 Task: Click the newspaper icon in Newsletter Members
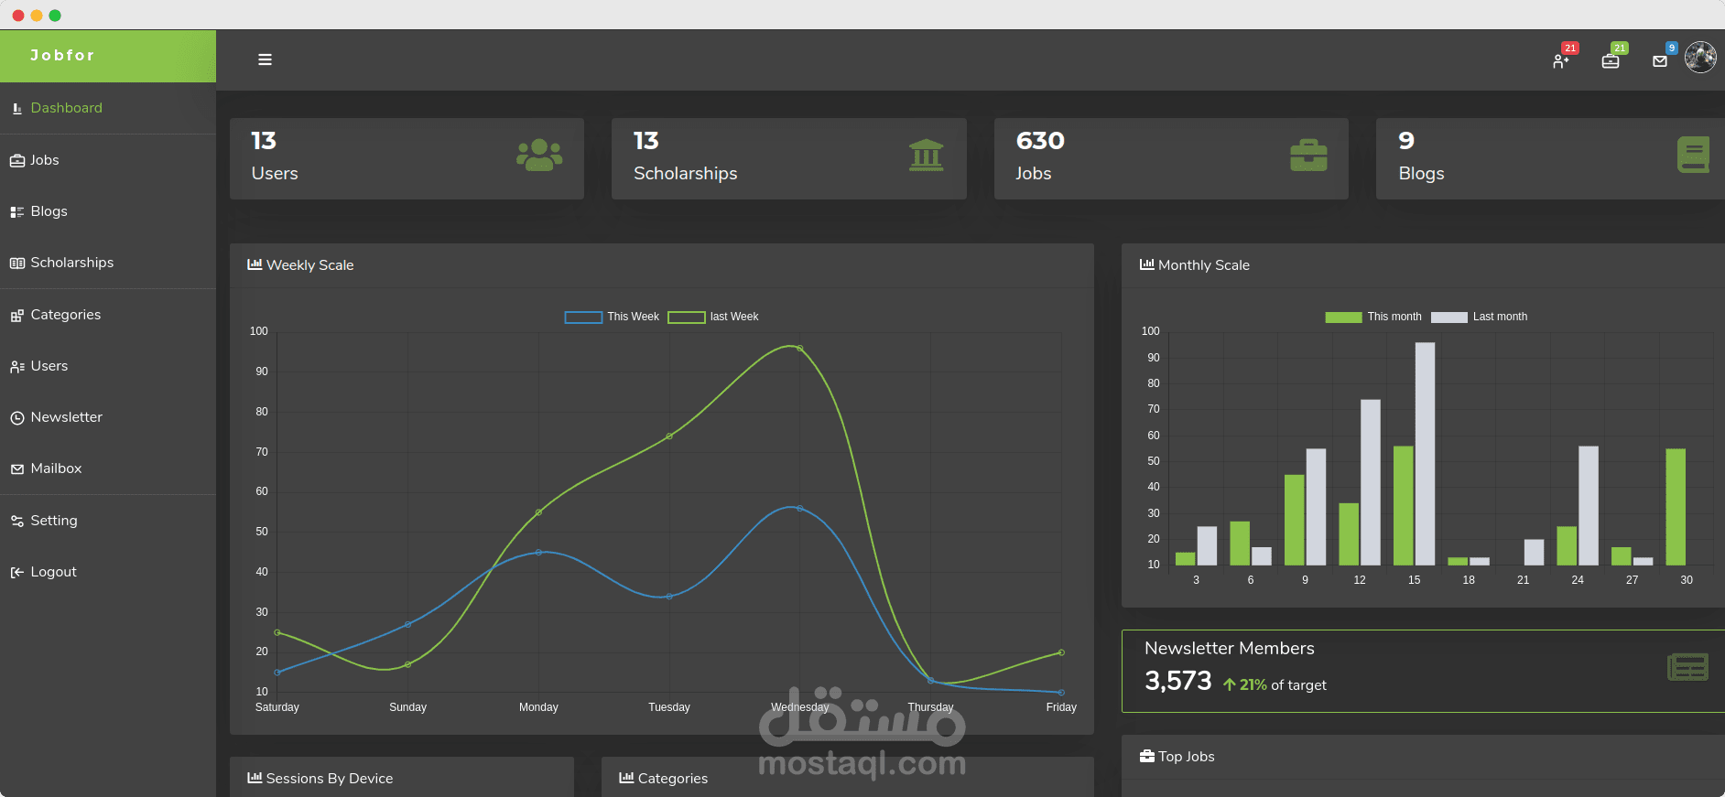click(x=1687, y=667)
